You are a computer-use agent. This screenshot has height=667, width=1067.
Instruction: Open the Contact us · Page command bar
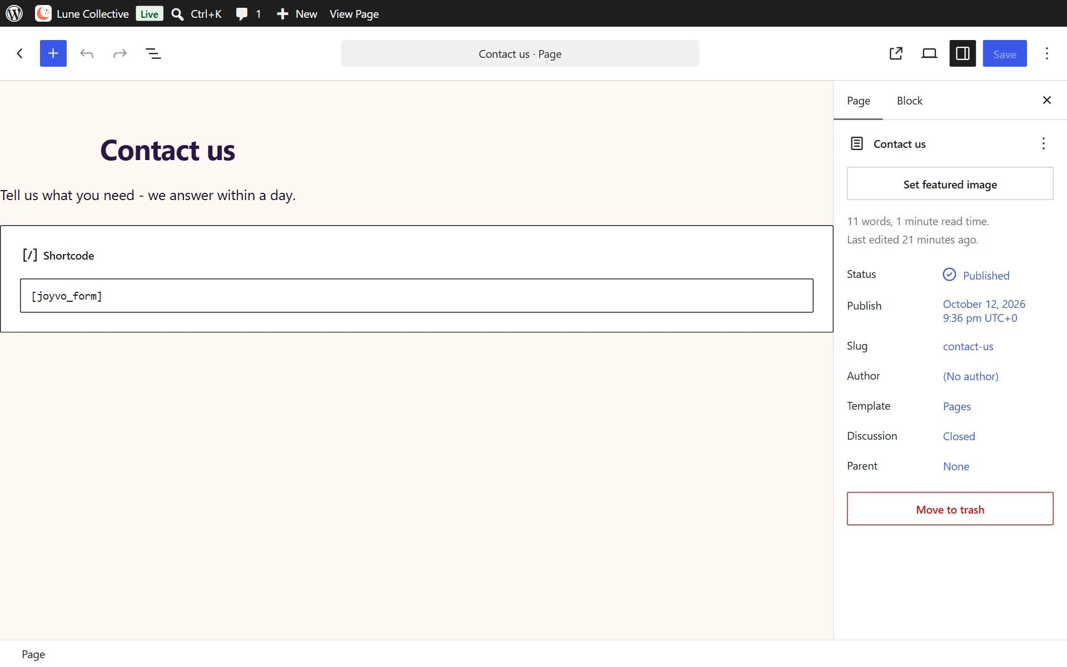coord(520,54)
